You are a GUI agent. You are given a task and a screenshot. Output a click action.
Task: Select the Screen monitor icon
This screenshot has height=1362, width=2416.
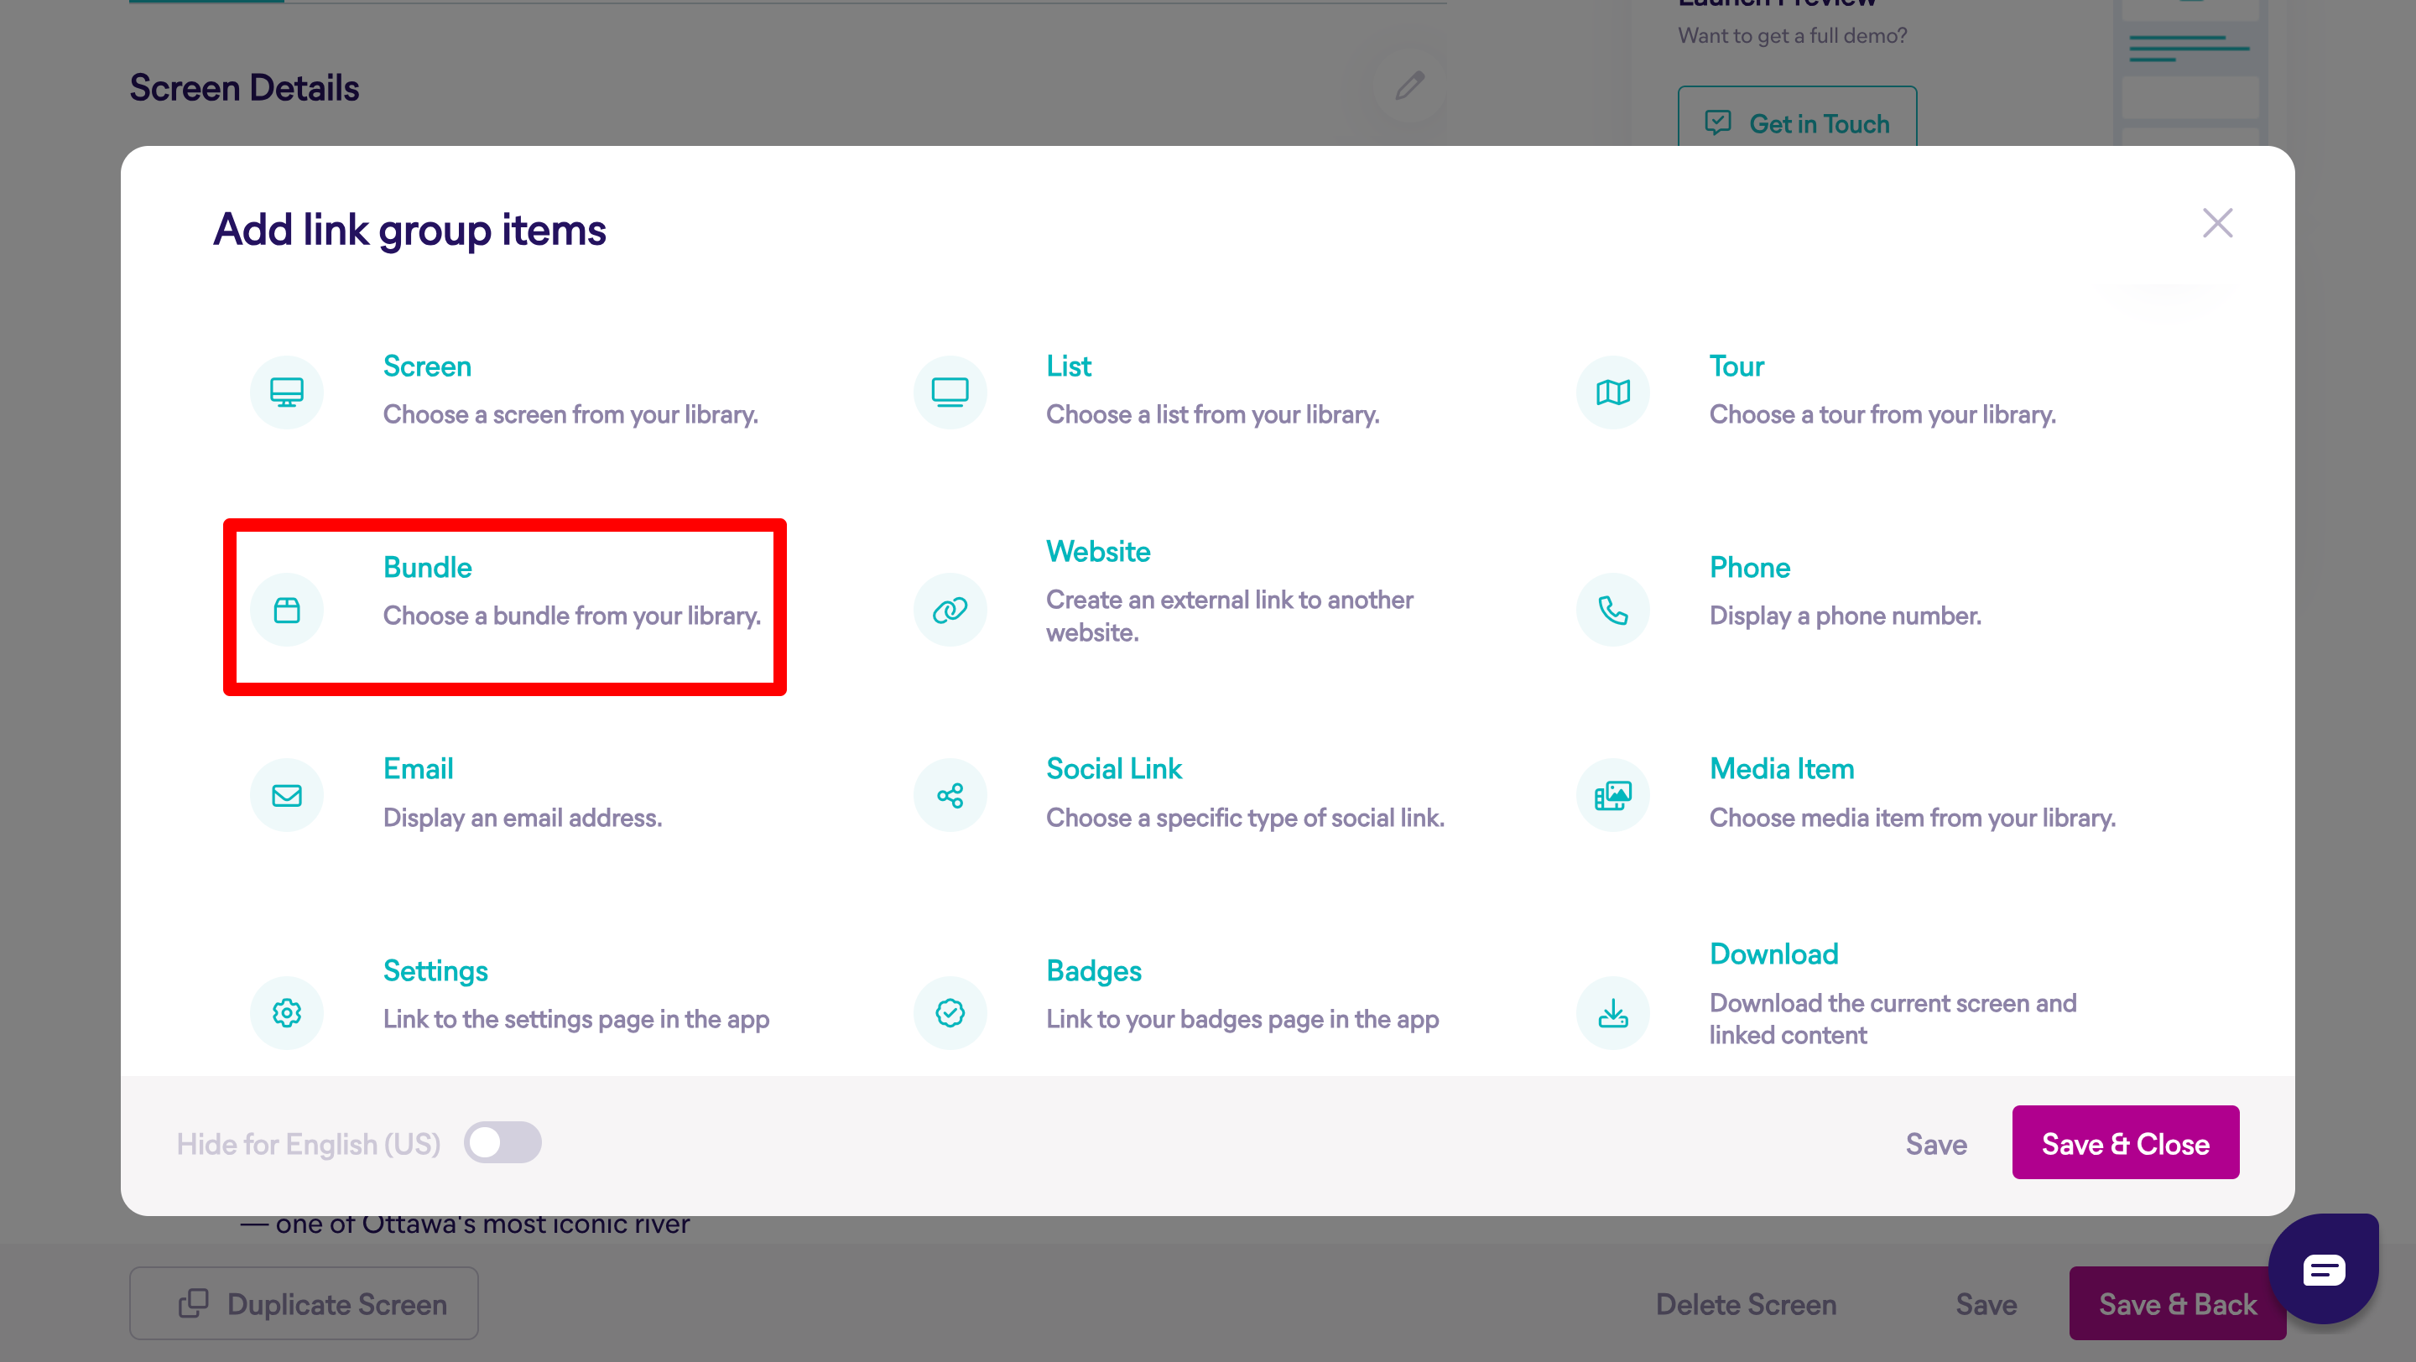tap(287, 392)
